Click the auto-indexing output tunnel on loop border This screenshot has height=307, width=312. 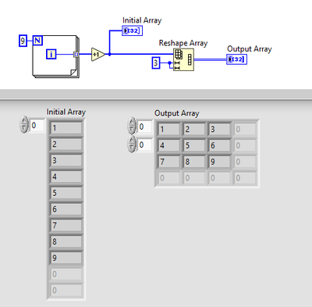[x=76, y=55]
